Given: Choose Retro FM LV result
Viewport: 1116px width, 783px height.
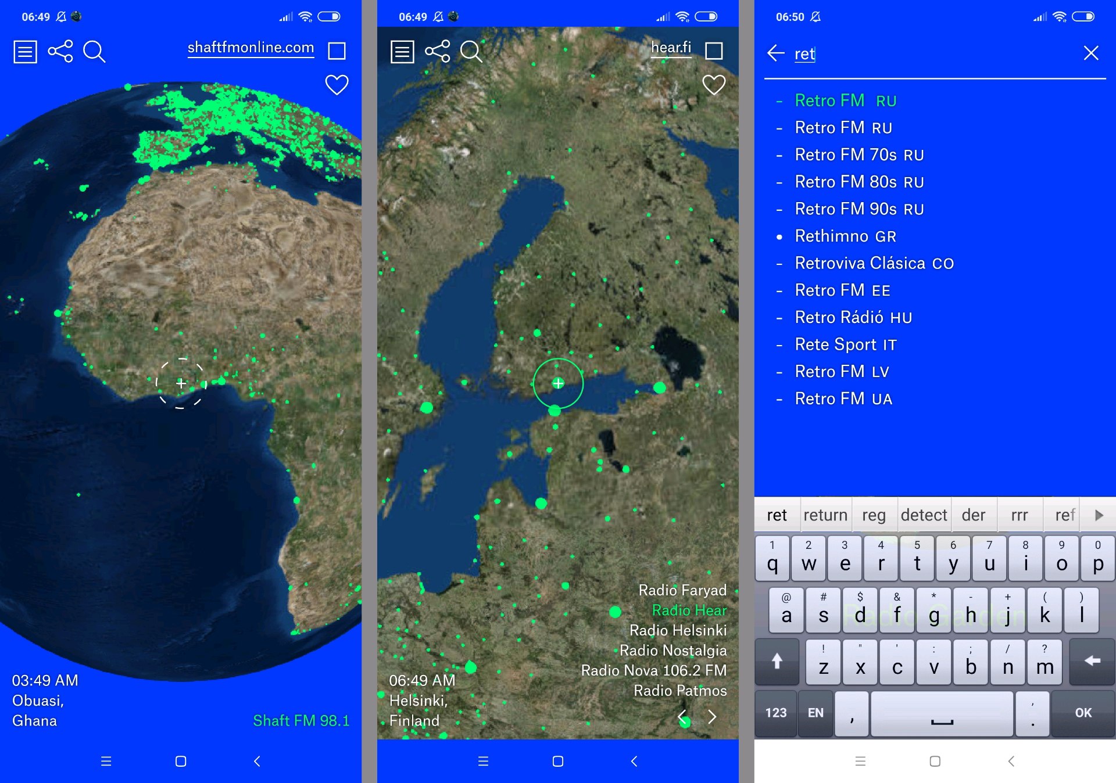Looking at the screenshot, I should coord(842,372).
